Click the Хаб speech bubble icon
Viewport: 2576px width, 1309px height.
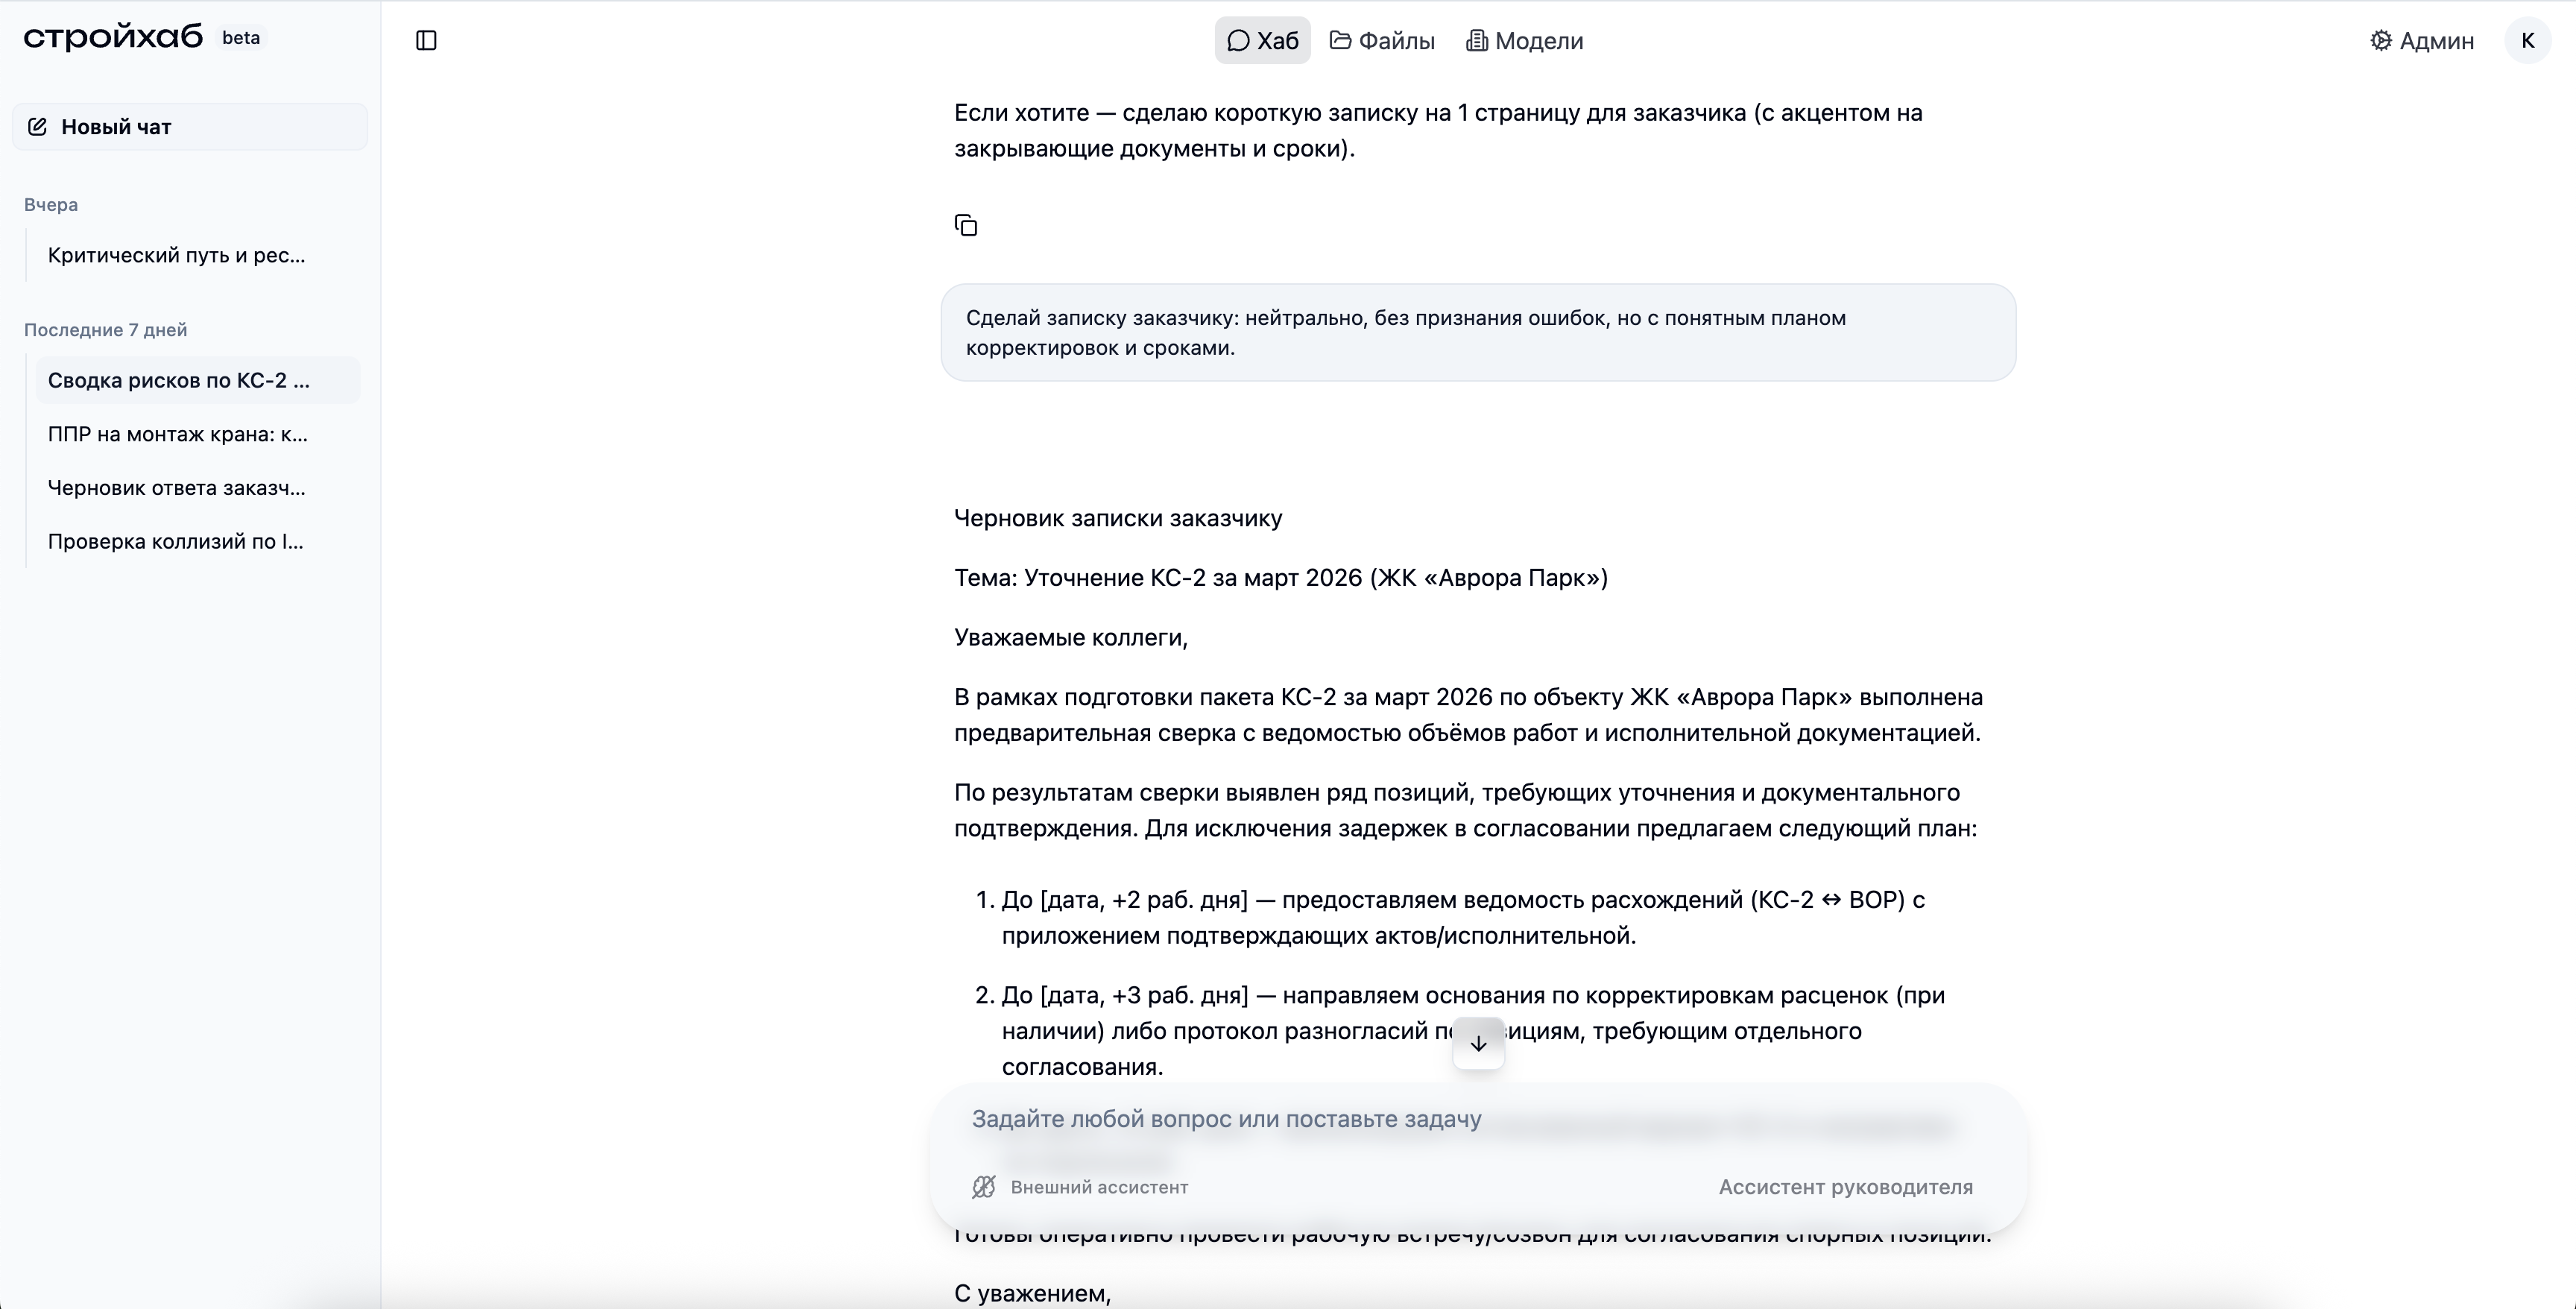1238,40
